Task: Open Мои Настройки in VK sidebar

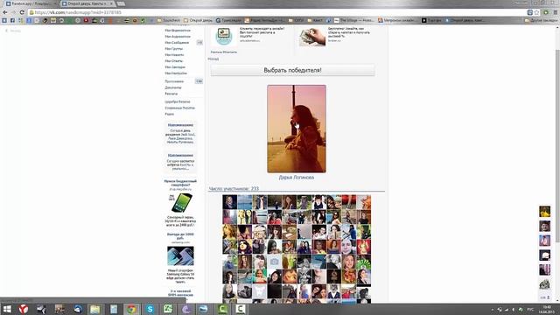Action: [176, 73]
